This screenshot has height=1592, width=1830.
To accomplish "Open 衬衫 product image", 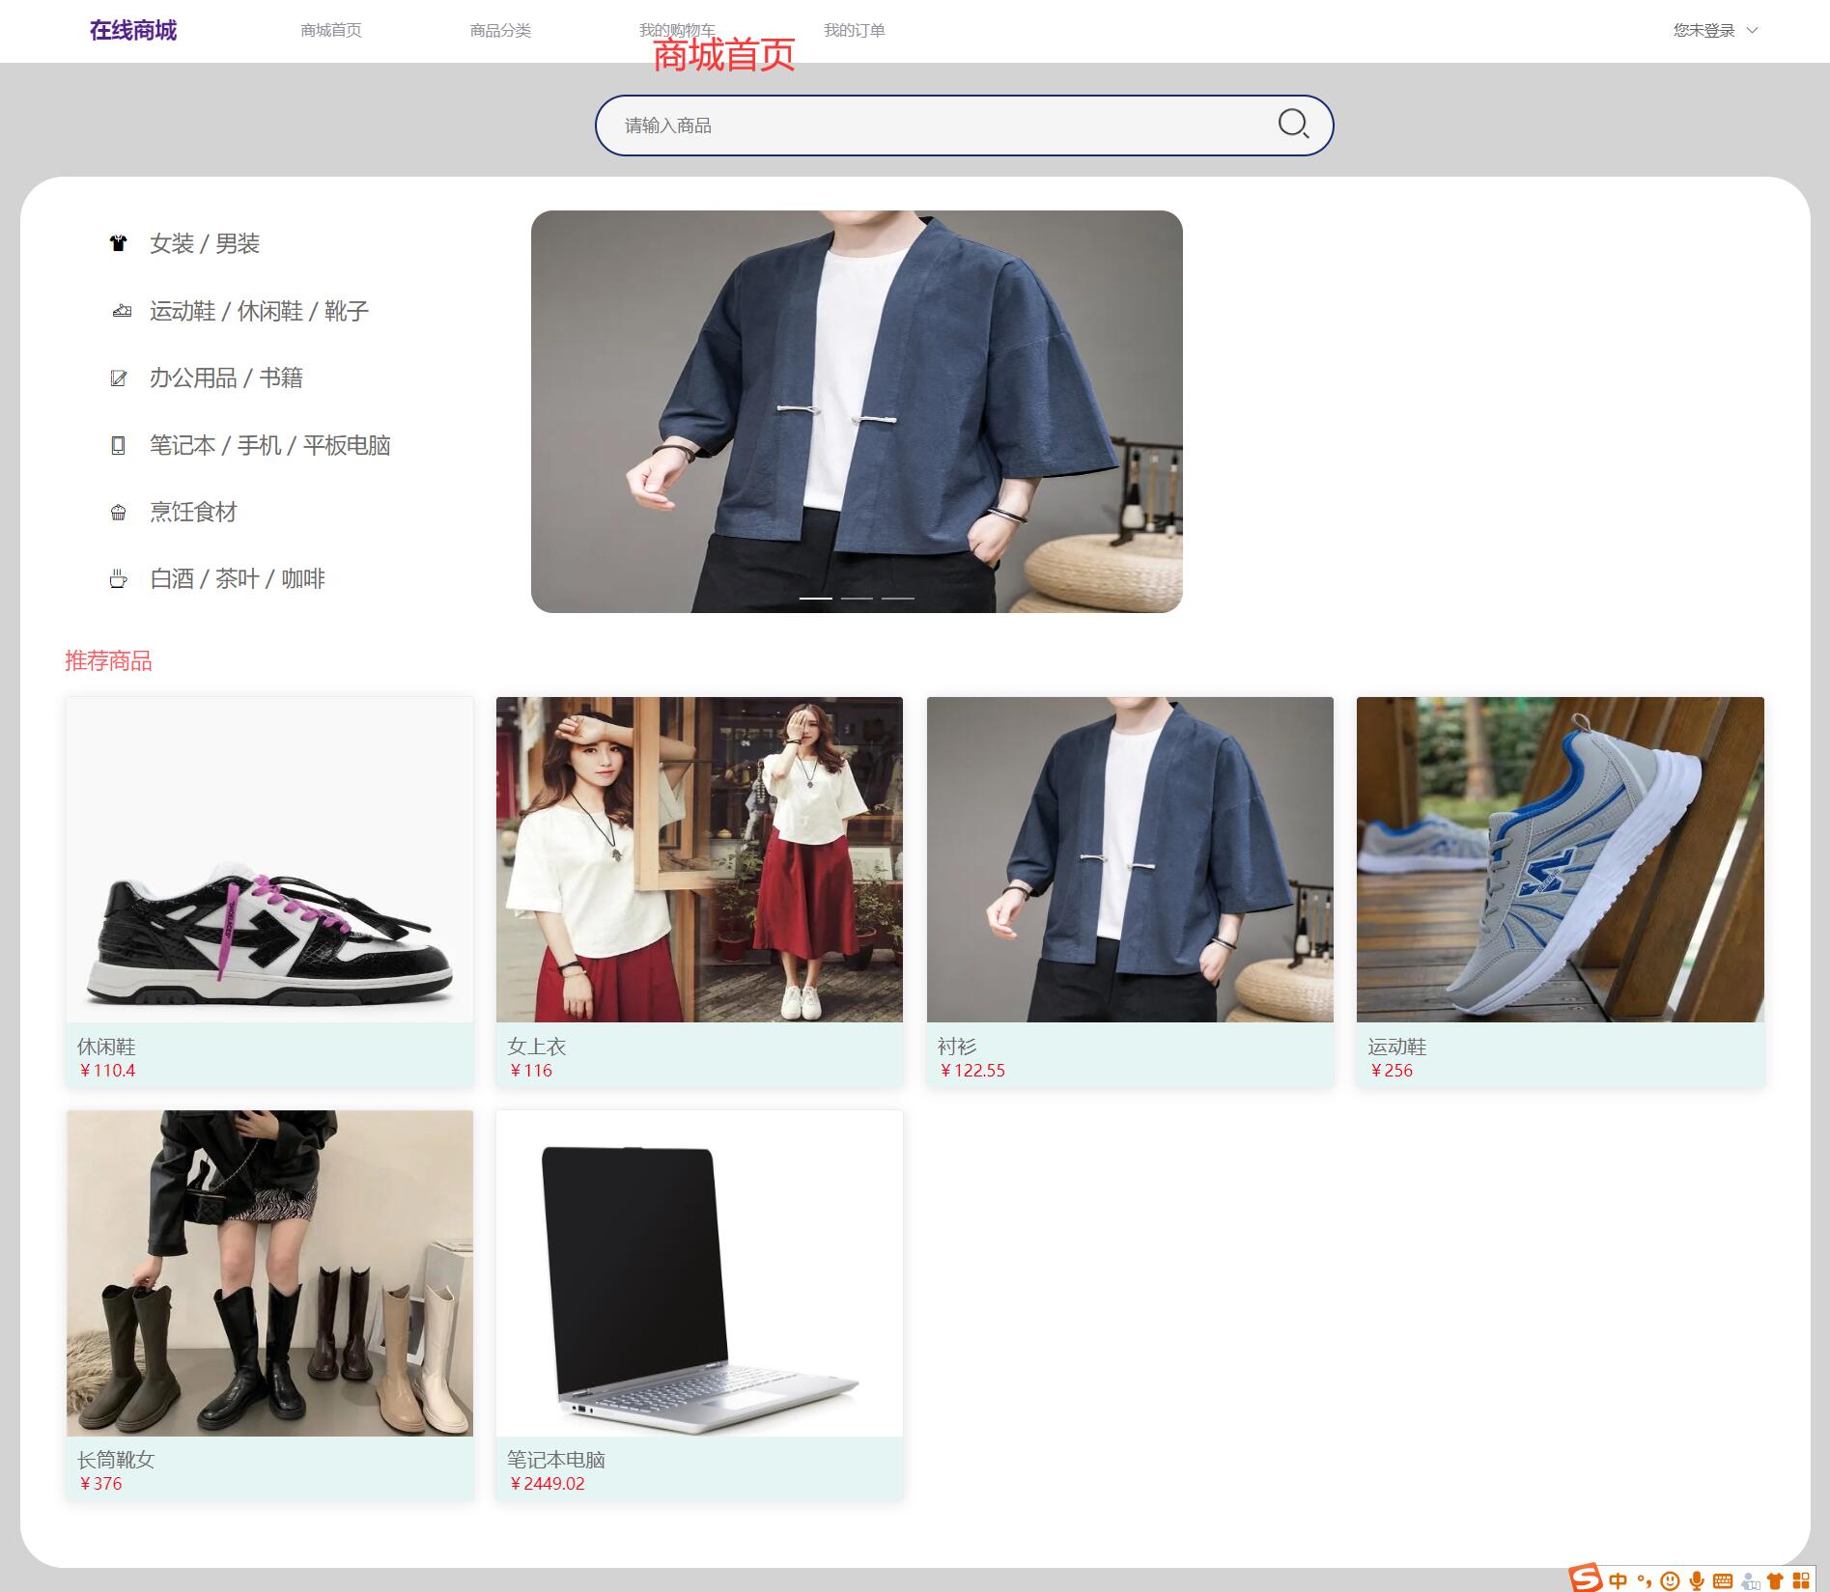I will (1130, 859).
